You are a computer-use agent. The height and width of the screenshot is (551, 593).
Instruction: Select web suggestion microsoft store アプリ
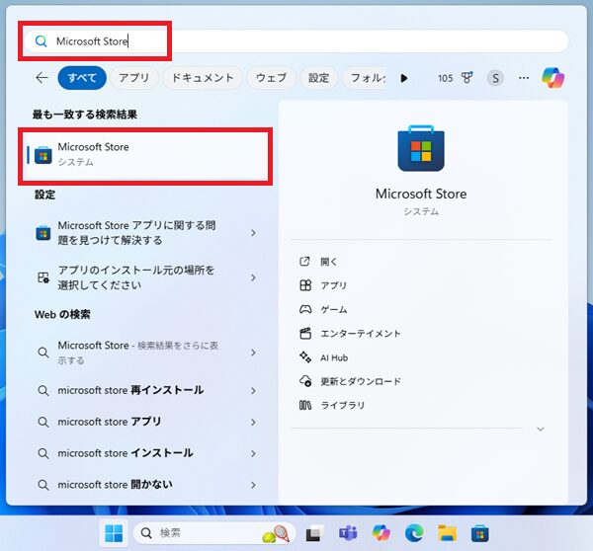(146, 422)
